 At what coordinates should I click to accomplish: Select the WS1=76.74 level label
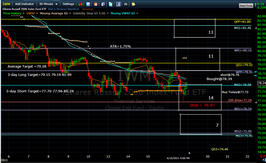pyautogui.click(x=243, y=109)
